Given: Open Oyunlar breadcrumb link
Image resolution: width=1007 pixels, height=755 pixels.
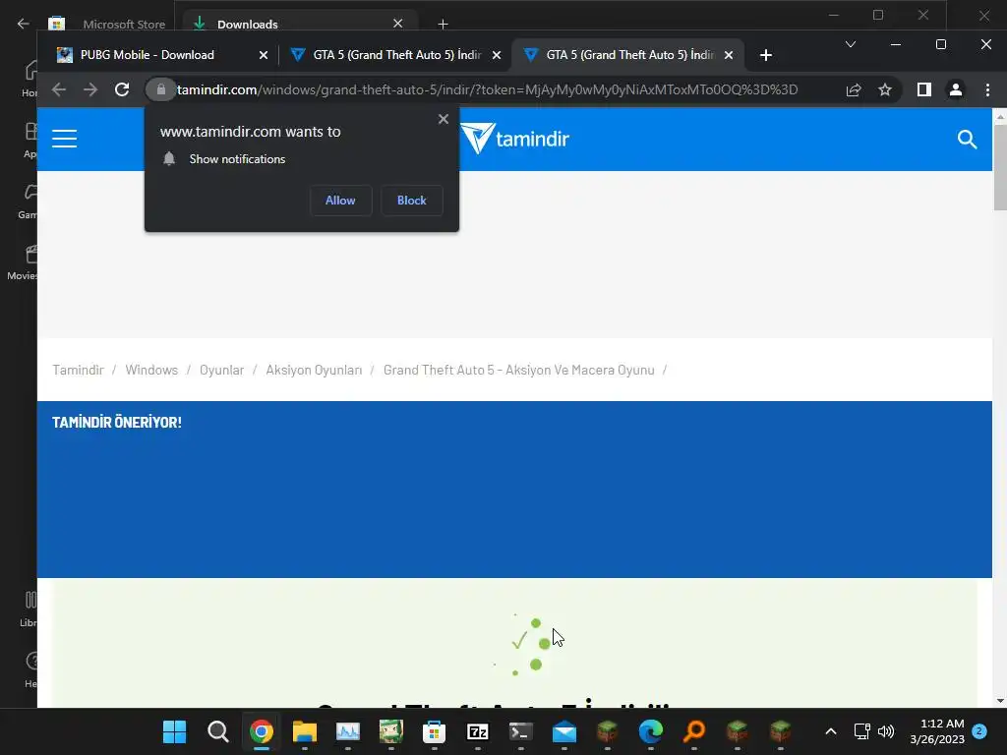Looking at the screenshot, I should 221,370.
